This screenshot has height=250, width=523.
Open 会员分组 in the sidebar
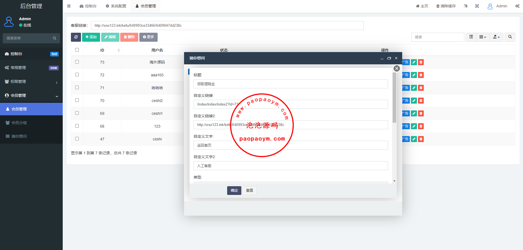click(x=19, y=123)
